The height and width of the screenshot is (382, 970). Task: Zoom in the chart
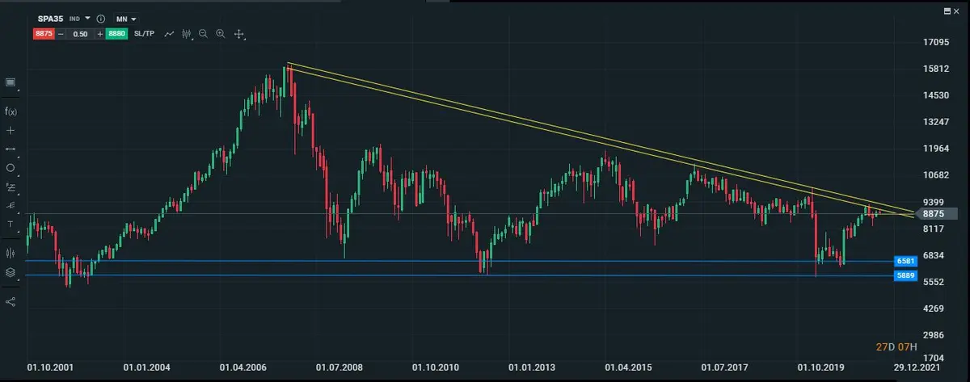tap(221, 34)
